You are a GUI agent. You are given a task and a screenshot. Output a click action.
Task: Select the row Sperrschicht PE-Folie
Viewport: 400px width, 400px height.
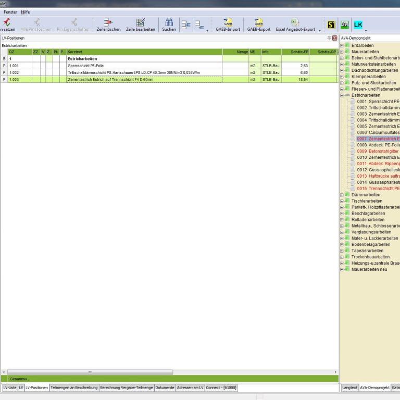pos(169,66)
